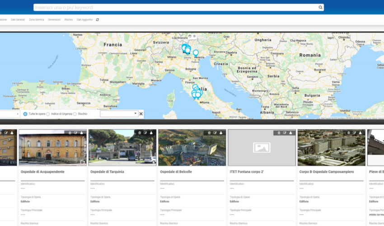Viewport: 384px width, 226px height.
Task: Delete Corpo B Ospedale Camposampiero card
Action: pyautogui.click(x=348, y=133)
